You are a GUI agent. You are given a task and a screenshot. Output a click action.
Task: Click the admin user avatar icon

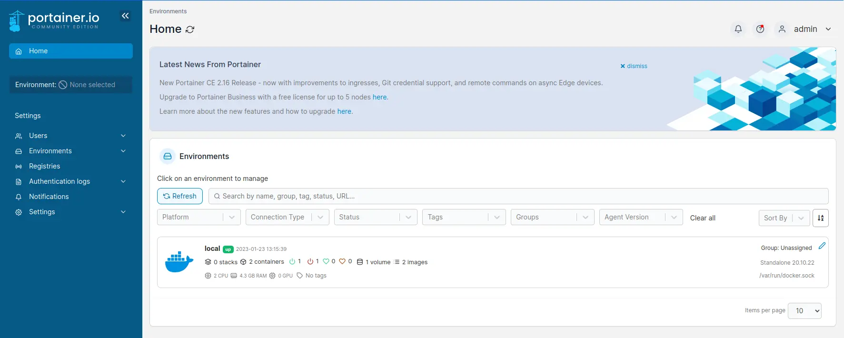tap(782, 29)
